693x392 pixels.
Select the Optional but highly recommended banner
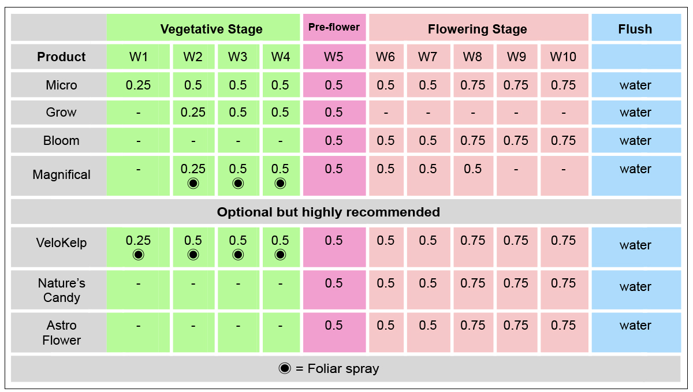click(x=328, y=212)
